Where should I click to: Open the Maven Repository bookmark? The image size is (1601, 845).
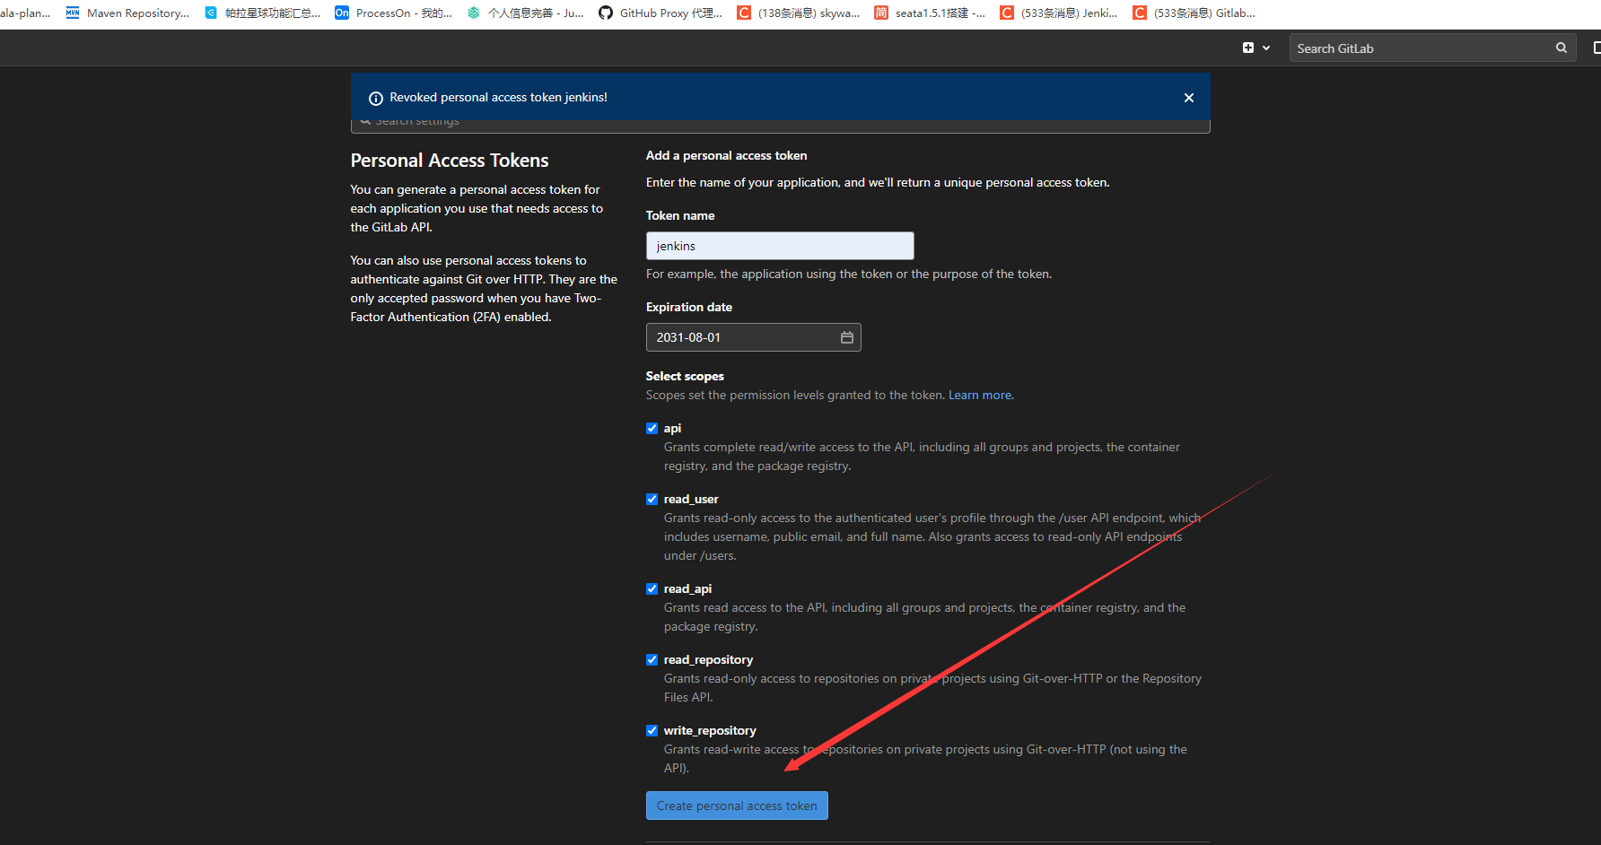click(x=127, y=13)
